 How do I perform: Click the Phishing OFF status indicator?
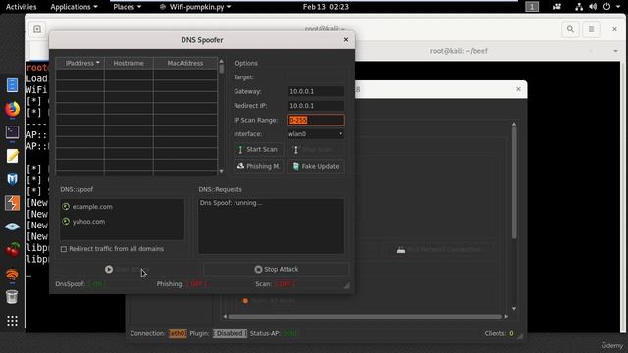point(197,284)
